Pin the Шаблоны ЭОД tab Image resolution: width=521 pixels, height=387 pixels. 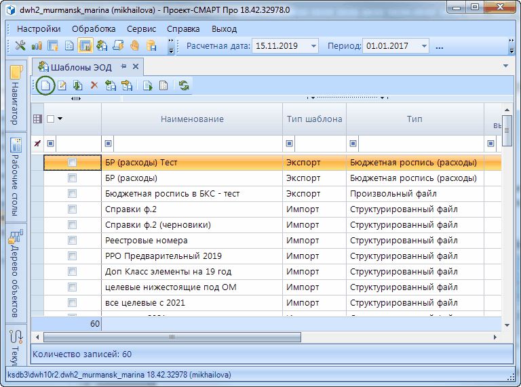pyautogui.click(x=123, y=66)
